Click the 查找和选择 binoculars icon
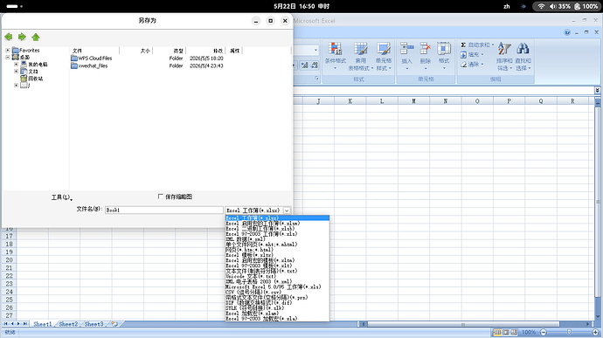Image resolution: width=603 pixels, height=338 pixels. coord(523,49)
